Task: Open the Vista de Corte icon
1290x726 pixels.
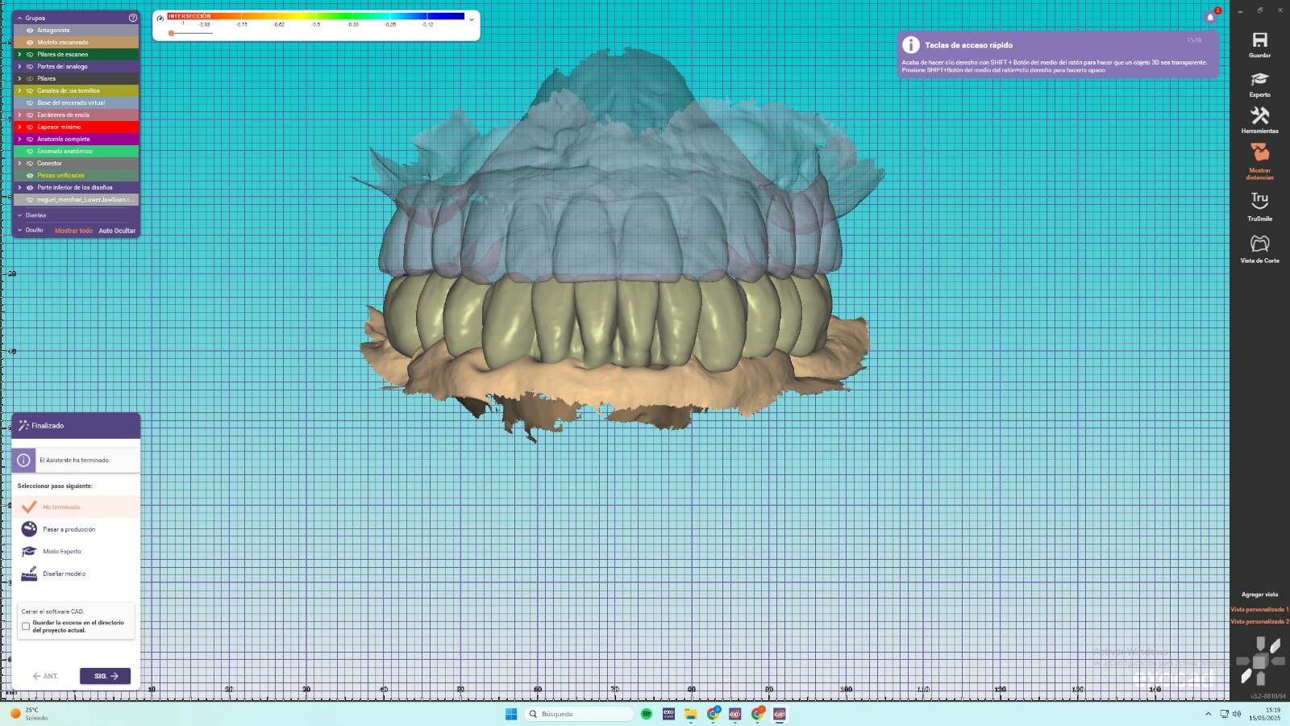Action: click(1259, 244)
